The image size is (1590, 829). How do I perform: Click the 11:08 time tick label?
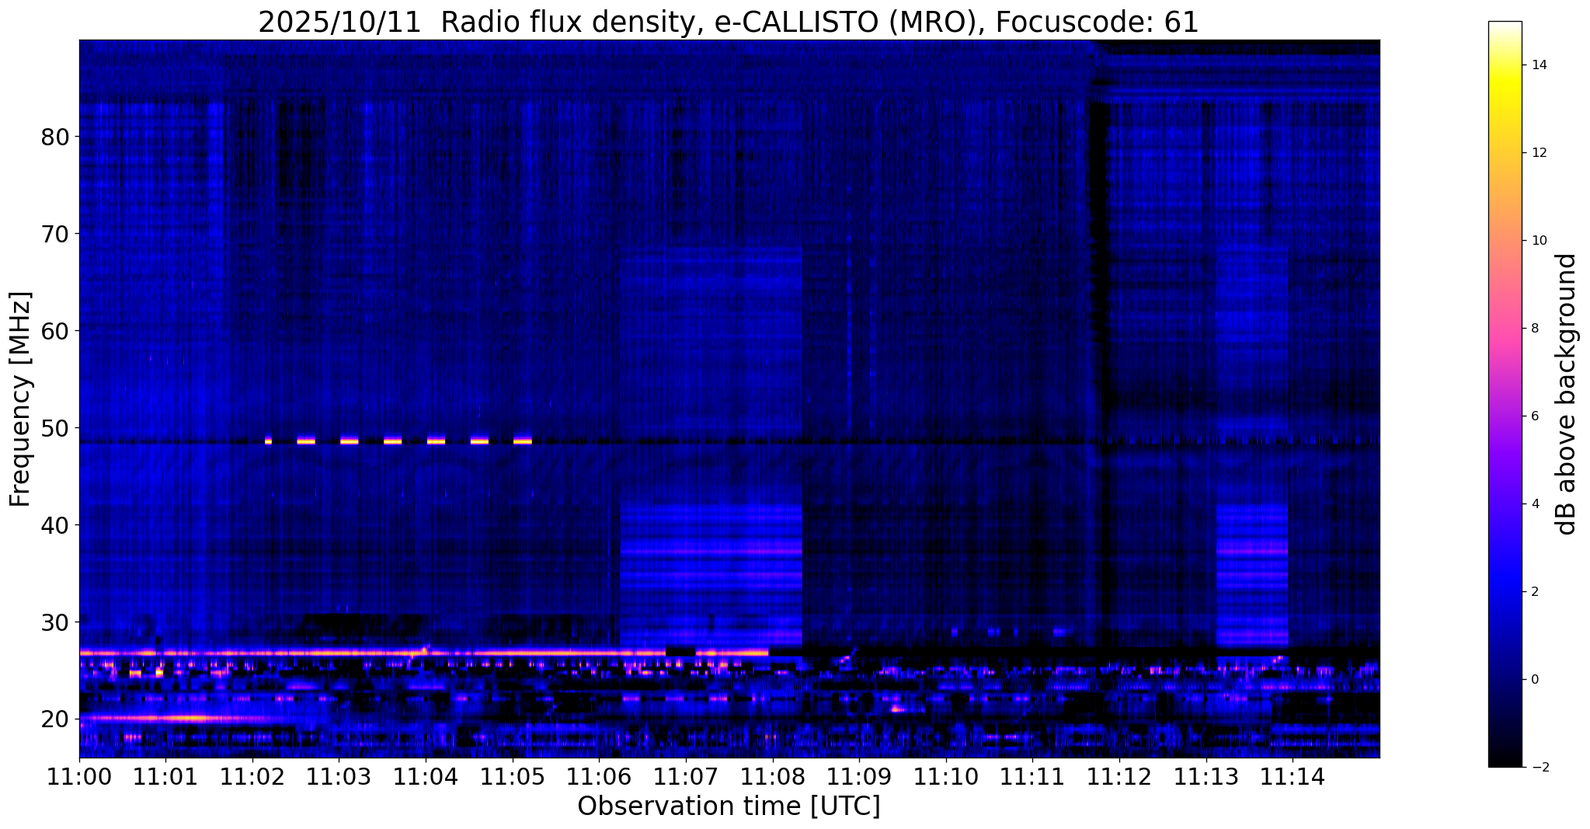click(x=772, y=777)
